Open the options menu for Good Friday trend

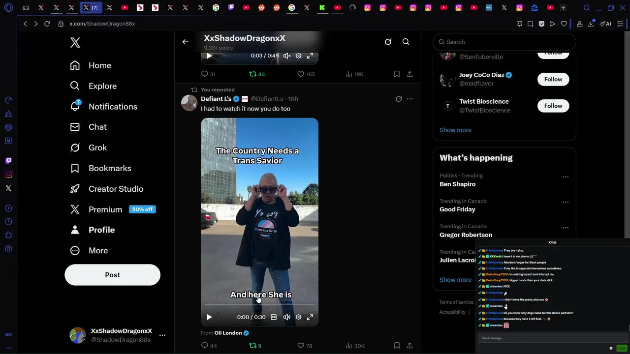(x=566, y=202)
